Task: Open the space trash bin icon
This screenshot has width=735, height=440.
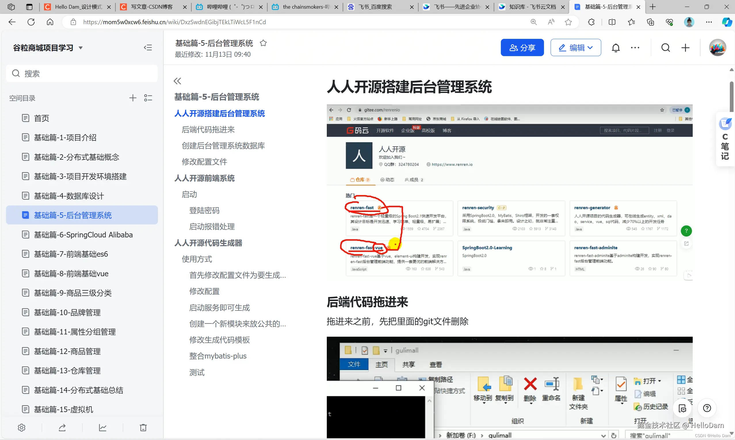Action: (x=143, y=428)
